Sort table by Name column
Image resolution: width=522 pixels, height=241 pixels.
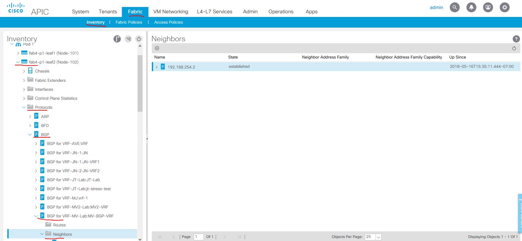click(160, 57)
